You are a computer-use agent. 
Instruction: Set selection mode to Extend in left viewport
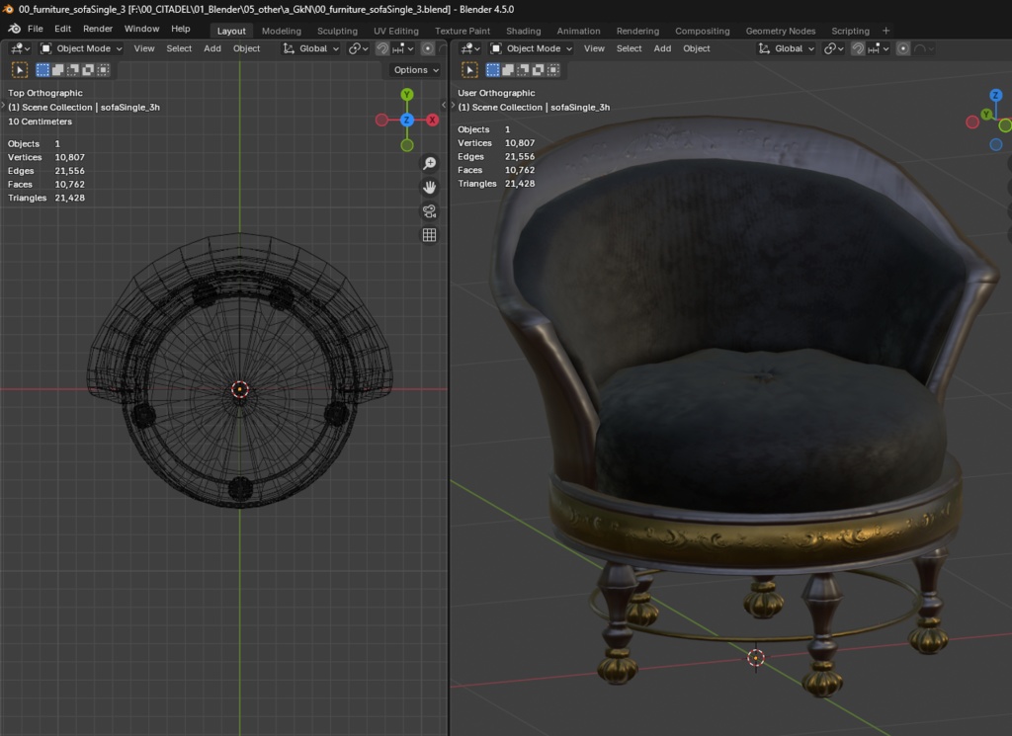click(57, 70)
